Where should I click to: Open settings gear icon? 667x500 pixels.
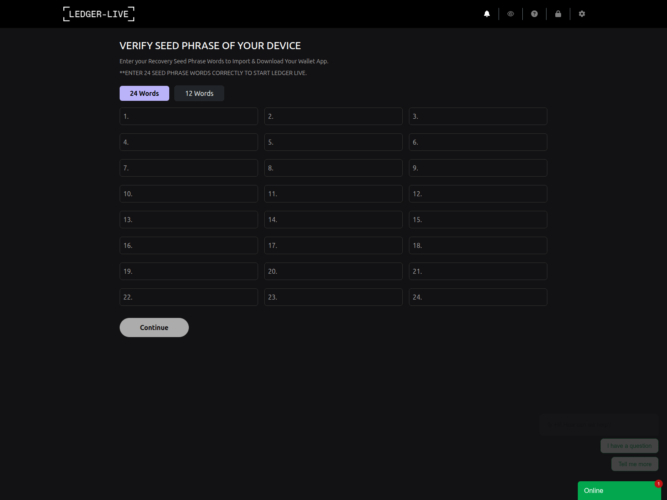tap(582, 14)
